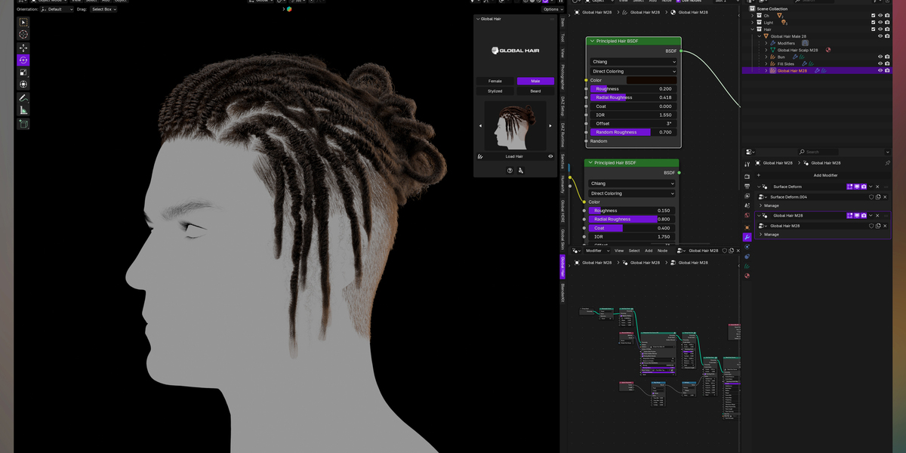This screenshot has width=906, height=453.
Task: Hide the Bun hair with its eye toggle
Action: (x=880, y=57)
